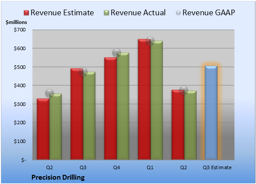The image size is (256, 184).
Task: Click the GAAP marker above Q4 bars
Action: click(117, 53)
